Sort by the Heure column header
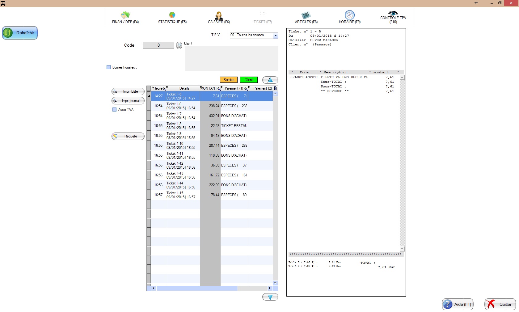 [x=158, y=88]
